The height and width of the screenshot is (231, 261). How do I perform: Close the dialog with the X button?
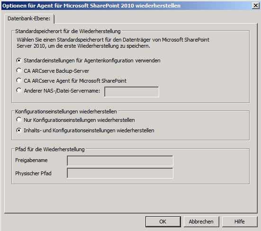256,6
